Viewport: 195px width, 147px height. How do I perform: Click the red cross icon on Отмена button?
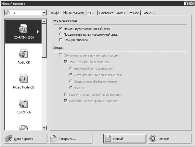[x=153, y=139]
